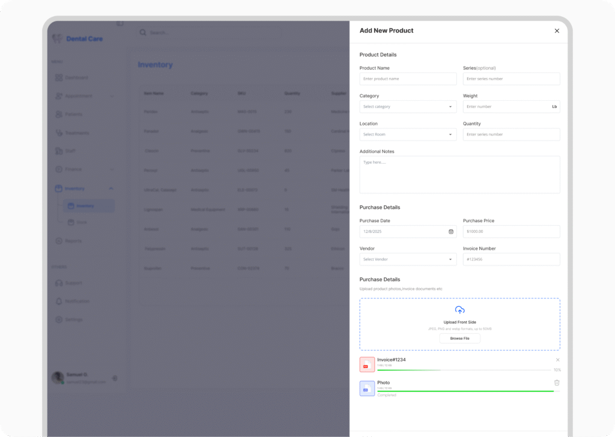Viewport: 615px width, 437px height.
Task: Open the Select category dropdown
Action: (x=408, y=107)
